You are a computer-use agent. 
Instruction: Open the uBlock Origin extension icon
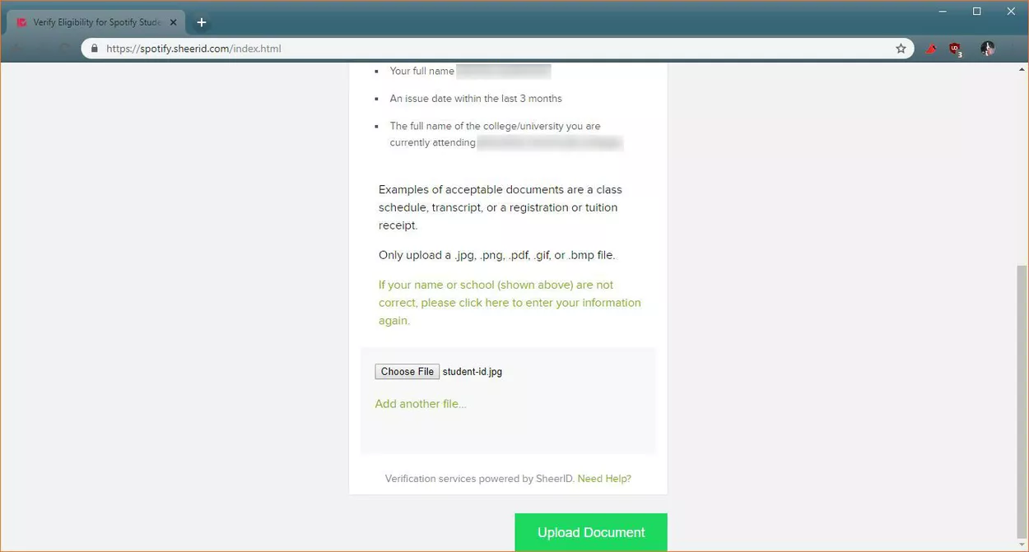(955, 49)
